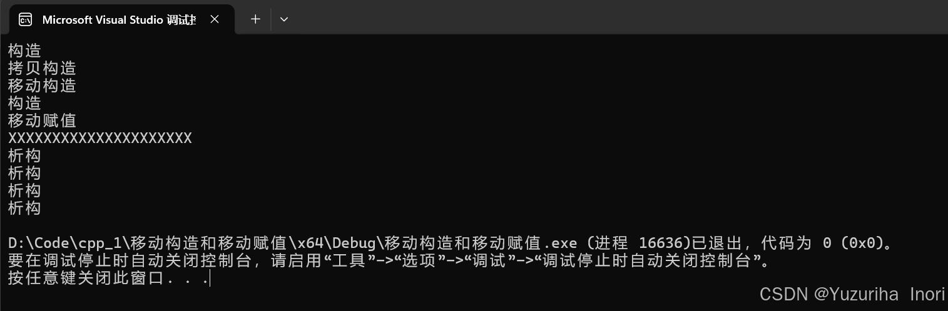
Task: Click the first 构造 output line
Action: pos(24,50)
